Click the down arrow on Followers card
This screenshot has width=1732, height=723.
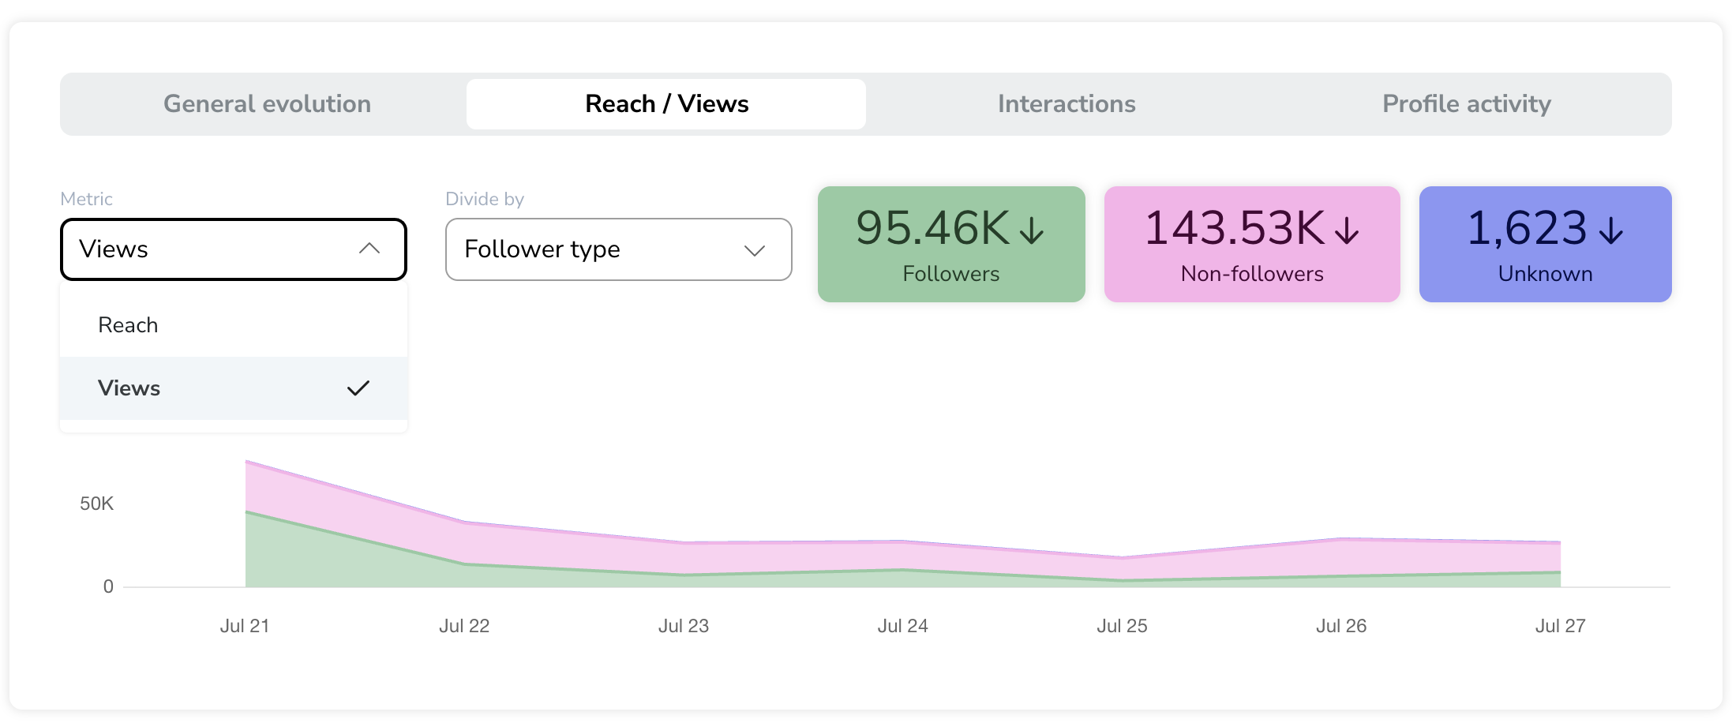(1031, 230)
